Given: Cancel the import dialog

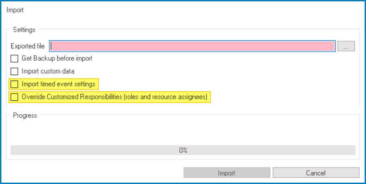Looking at the screenshot, I should coord(316,173).
